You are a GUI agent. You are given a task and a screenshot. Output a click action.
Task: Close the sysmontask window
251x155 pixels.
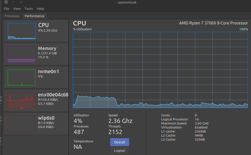point(6,2)
